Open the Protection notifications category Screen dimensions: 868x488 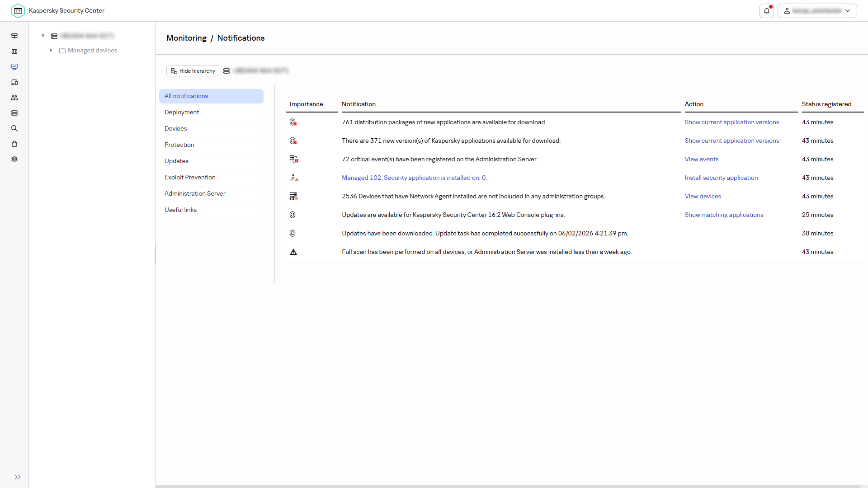(211, 145)
